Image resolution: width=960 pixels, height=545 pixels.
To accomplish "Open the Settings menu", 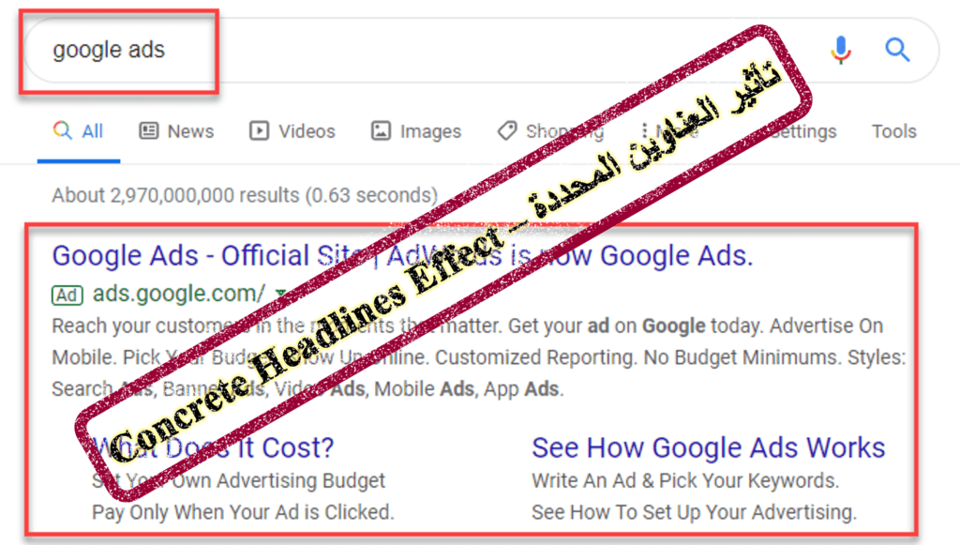I will click(802, 131).
